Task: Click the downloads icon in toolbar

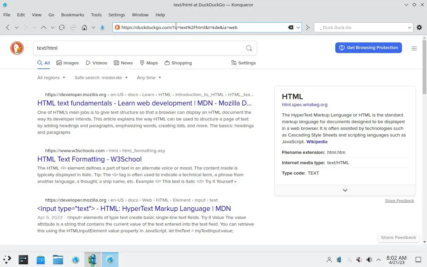Action: pyautogui.click(x=102, y=27)
